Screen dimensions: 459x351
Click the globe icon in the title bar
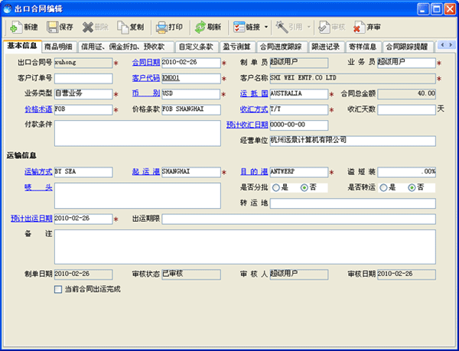tap(8, 9)
